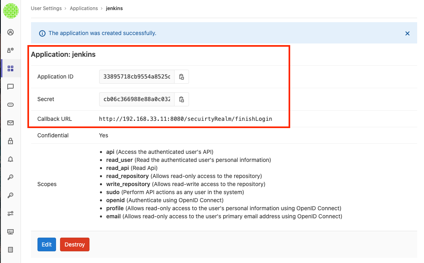Image resolution: width=424 pixels, height=263 pixels.
Task: Open Account settings icon in sidebar
Action: point(10,50)
